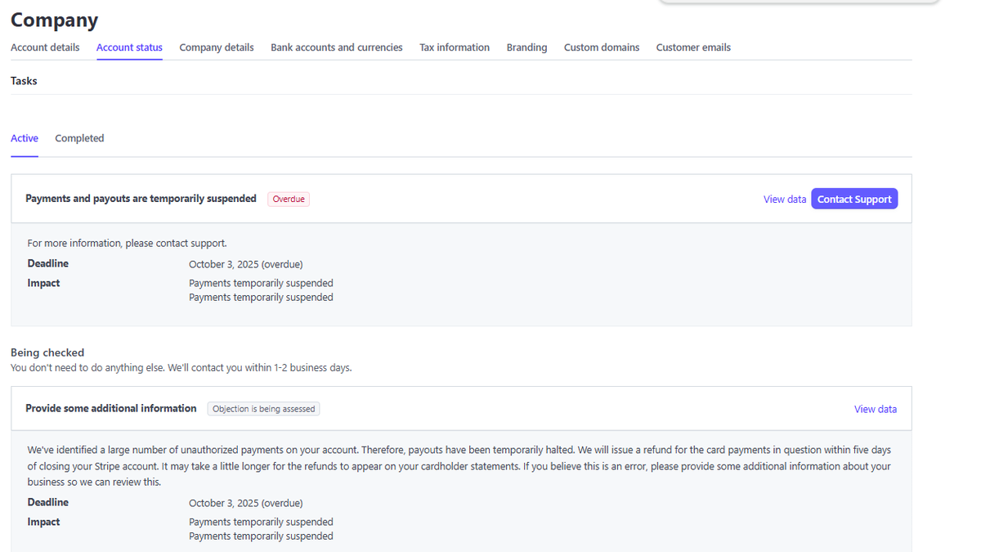Click View data for suspended payments task
The width and height of the screenshot is (981, 552).
coord(785,199)
